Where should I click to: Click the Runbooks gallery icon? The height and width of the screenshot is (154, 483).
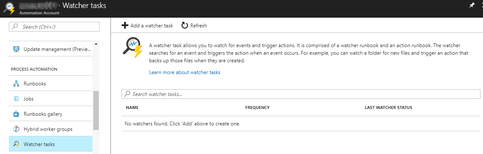click(16, 114)
